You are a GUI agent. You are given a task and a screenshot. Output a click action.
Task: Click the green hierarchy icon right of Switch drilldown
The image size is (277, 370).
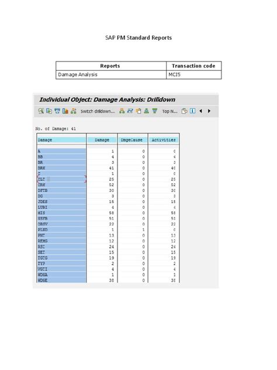pyautogui.click(x=122, y=111)
